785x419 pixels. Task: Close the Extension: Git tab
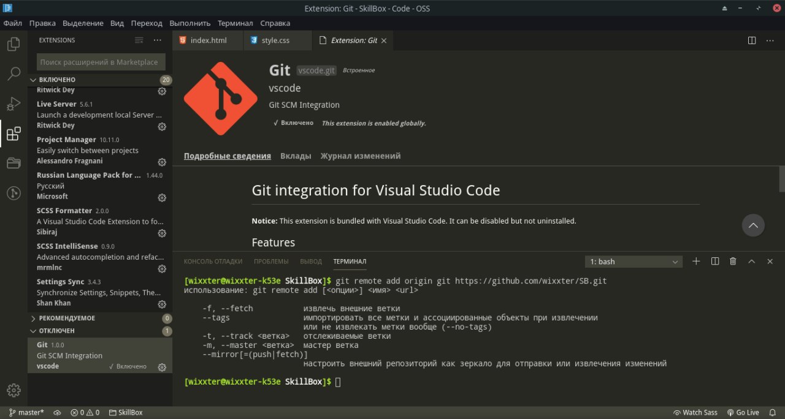[384, 40]
